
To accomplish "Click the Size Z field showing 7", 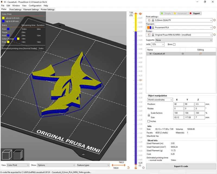I will [200, 117].
